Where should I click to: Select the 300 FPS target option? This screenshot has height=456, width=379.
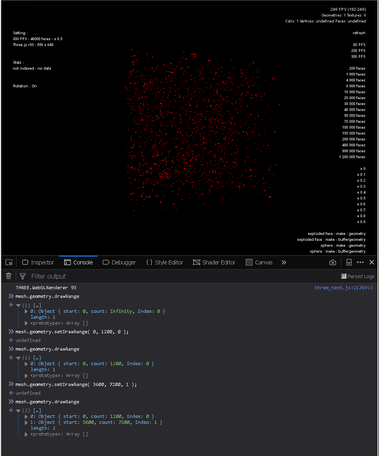(359, 56)
